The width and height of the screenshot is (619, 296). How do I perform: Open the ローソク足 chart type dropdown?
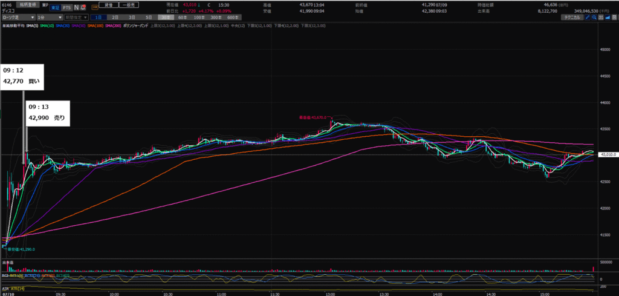point(18,18)
